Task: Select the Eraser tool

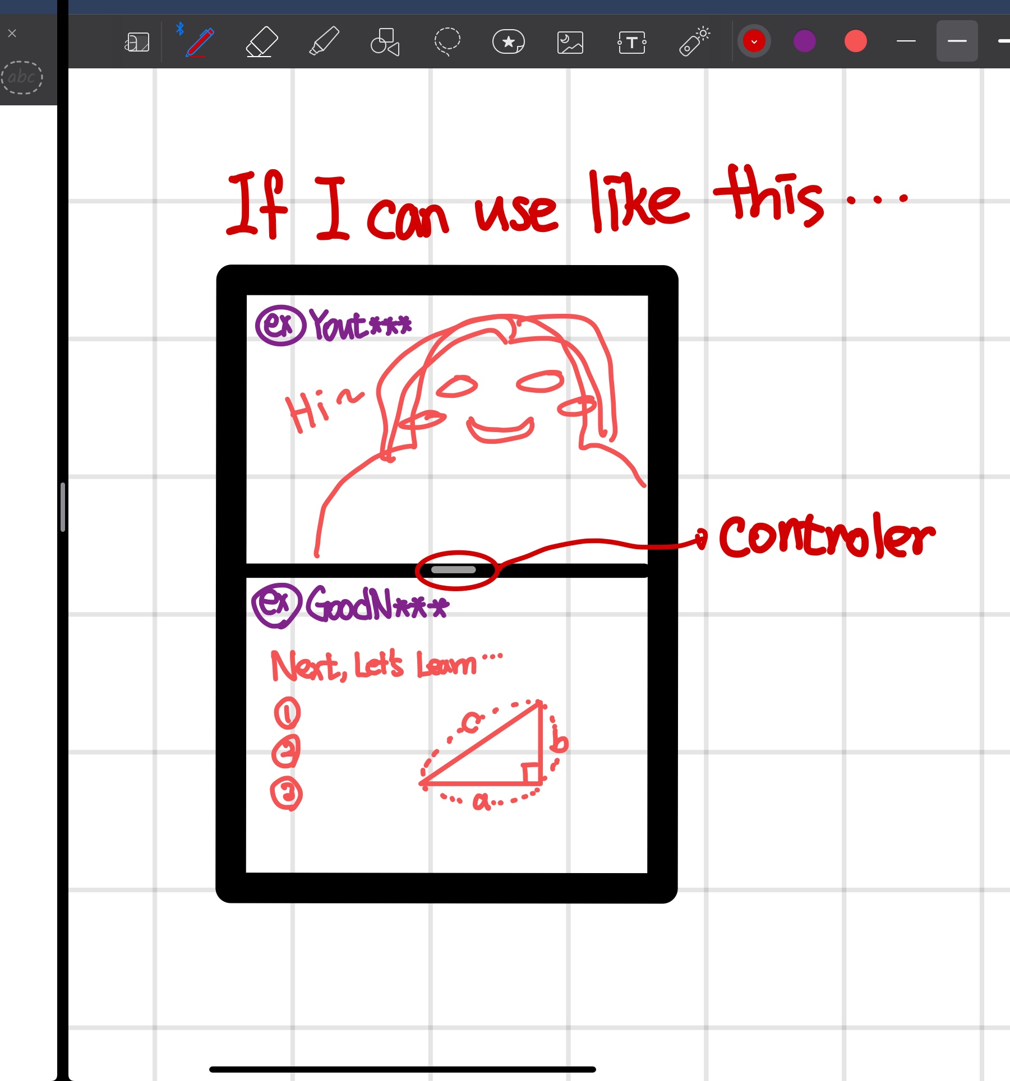Action: pos(262,42)
